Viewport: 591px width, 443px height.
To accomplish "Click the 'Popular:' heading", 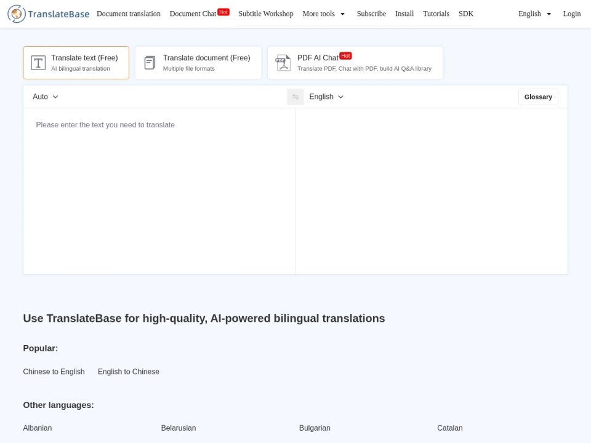I will coord(41,348).
